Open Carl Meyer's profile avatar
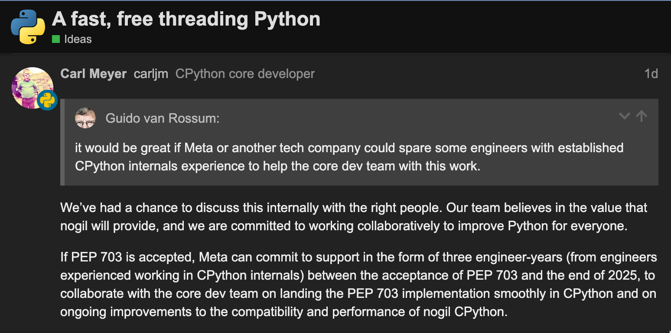This screenshot has width=671, height=333. point(33,88)
